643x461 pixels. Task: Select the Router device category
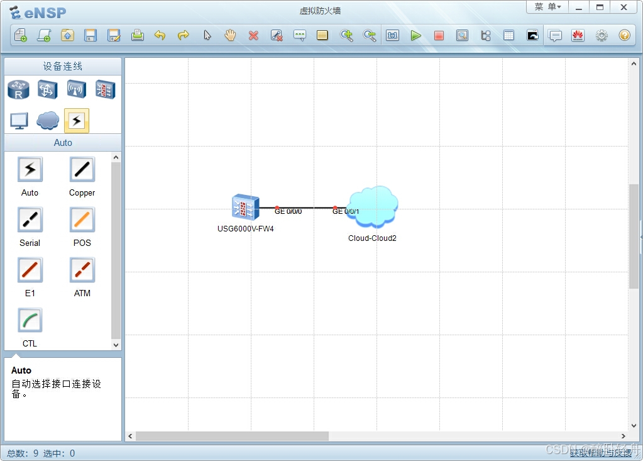pyautogui.click(x=18, y=89)
